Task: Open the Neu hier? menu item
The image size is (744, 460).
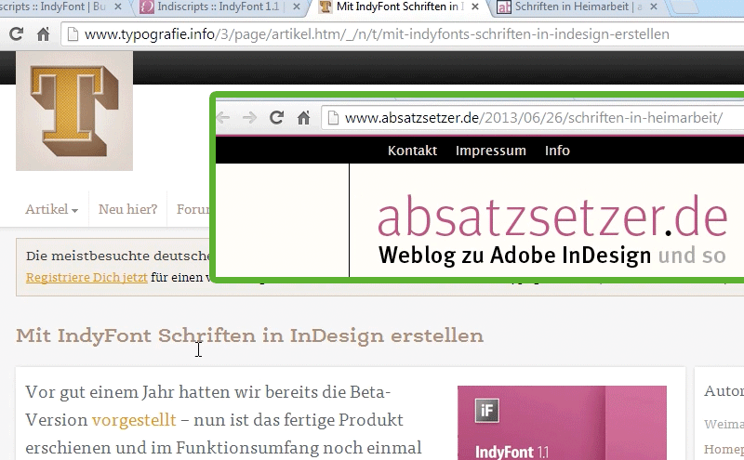Action: pyautogui.click(x=127, y=209)
